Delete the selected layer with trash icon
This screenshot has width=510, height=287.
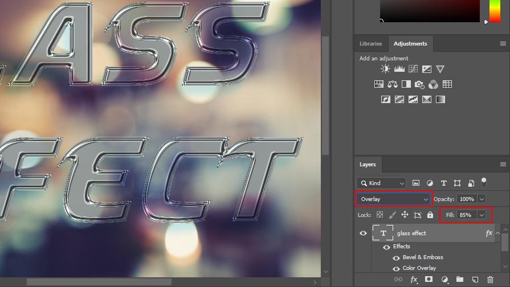[490, 279]
